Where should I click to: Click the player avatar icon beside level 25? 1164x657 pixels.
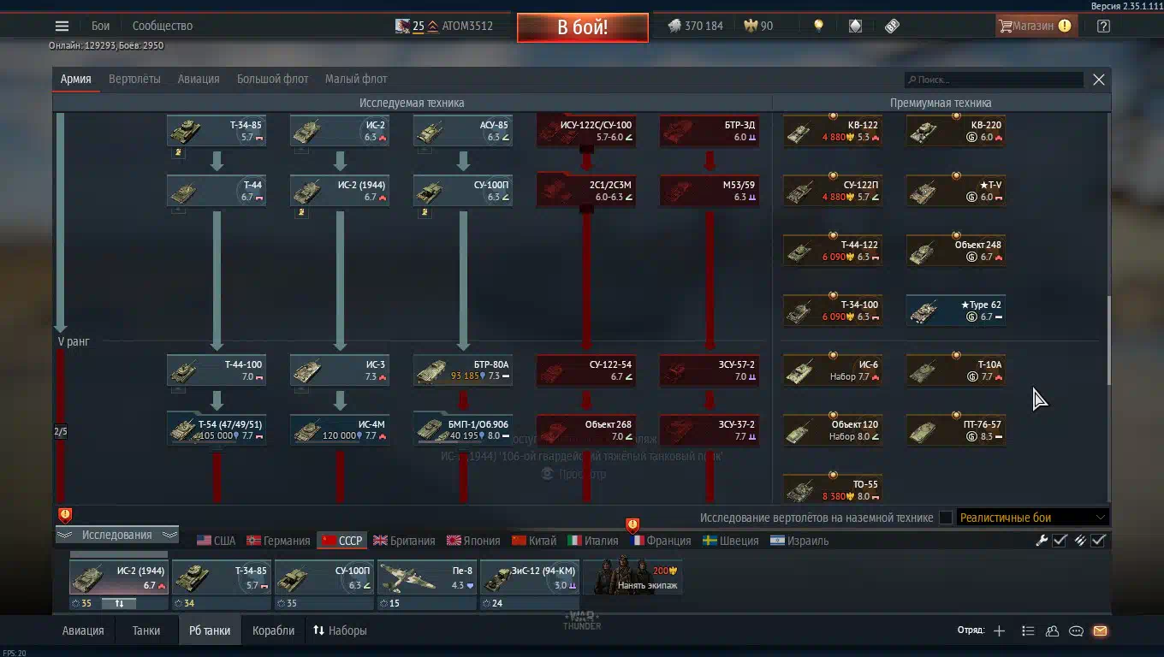pyautogui.click(x=402, y=26)
